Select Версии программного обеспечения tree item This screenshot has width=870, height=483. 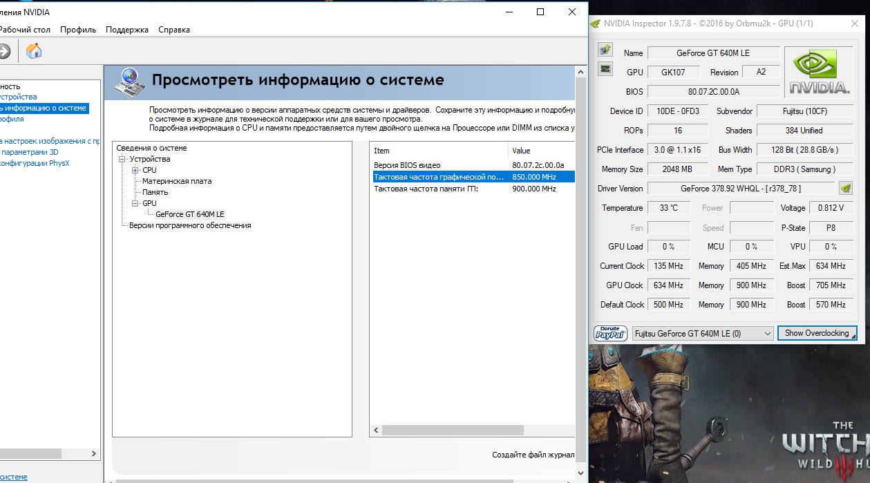coord(190,225)
